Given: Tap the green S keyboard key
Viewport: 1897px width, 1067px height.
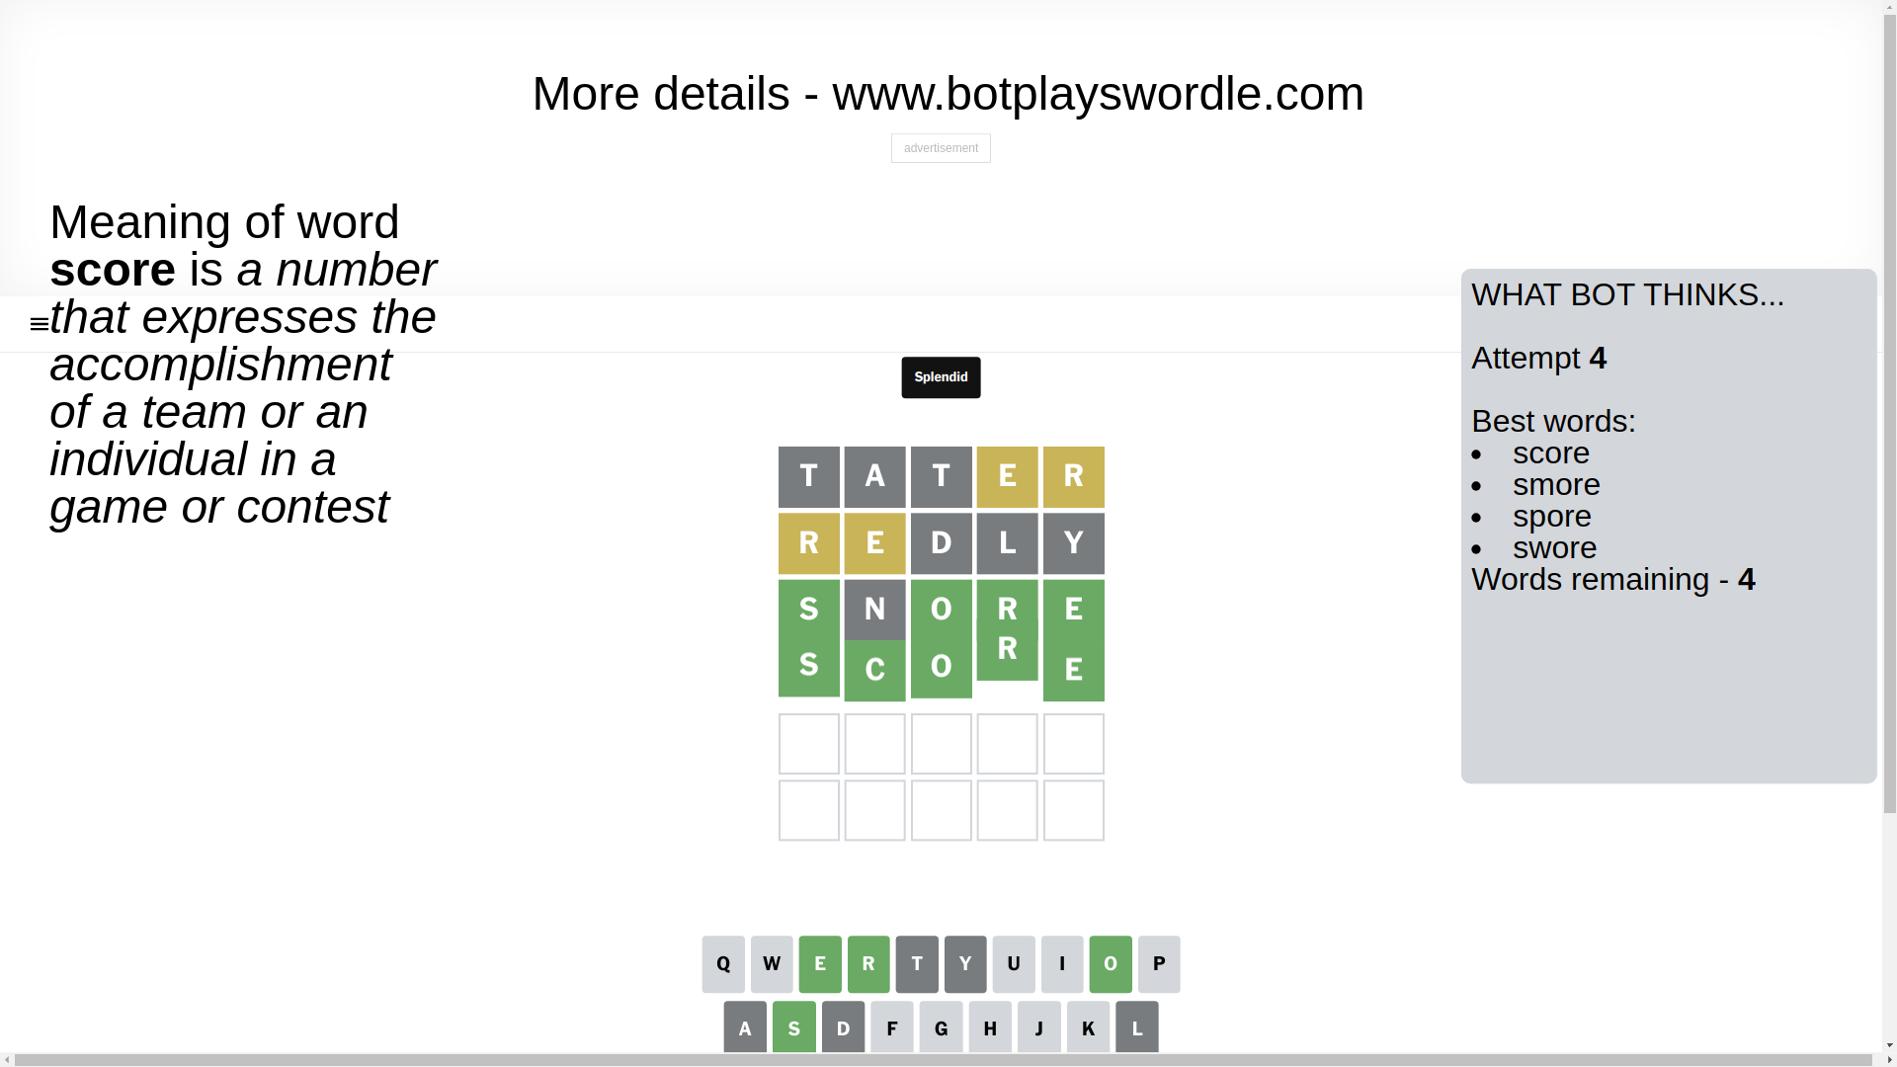Looking at the screenshot, I should point(794,1027).
